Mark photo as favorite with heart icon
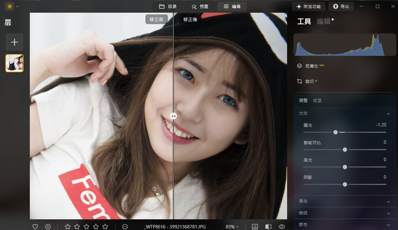Screen dimensions: 398x230 point(35,227)
